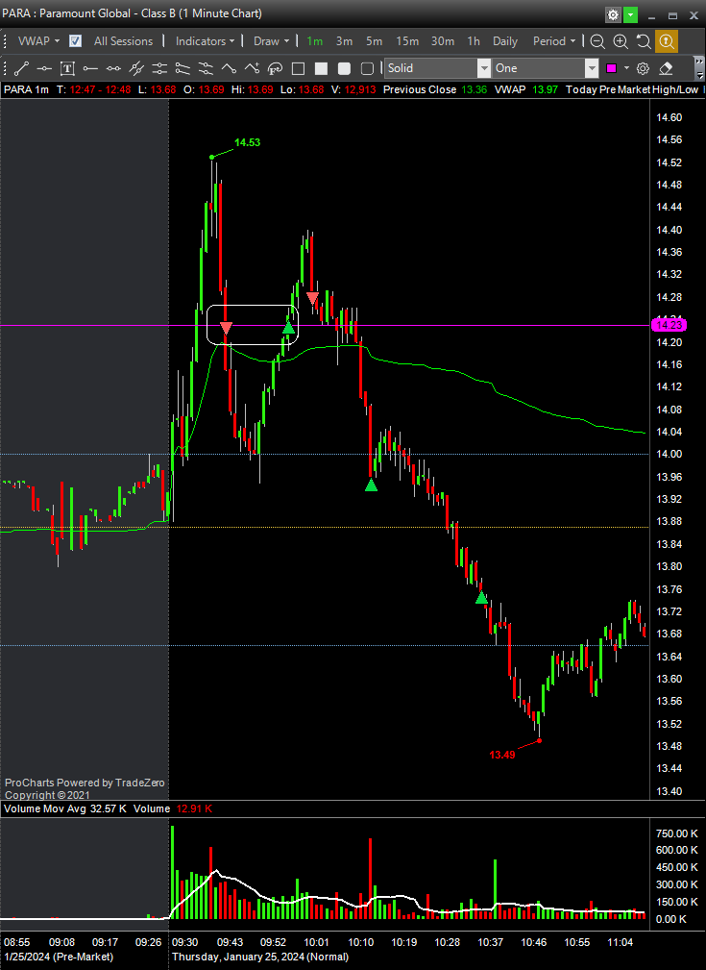The width and height of the screenshot is (706, 970).
Task: Click the green buy arrow near 13.74
Action: (481, 598)
